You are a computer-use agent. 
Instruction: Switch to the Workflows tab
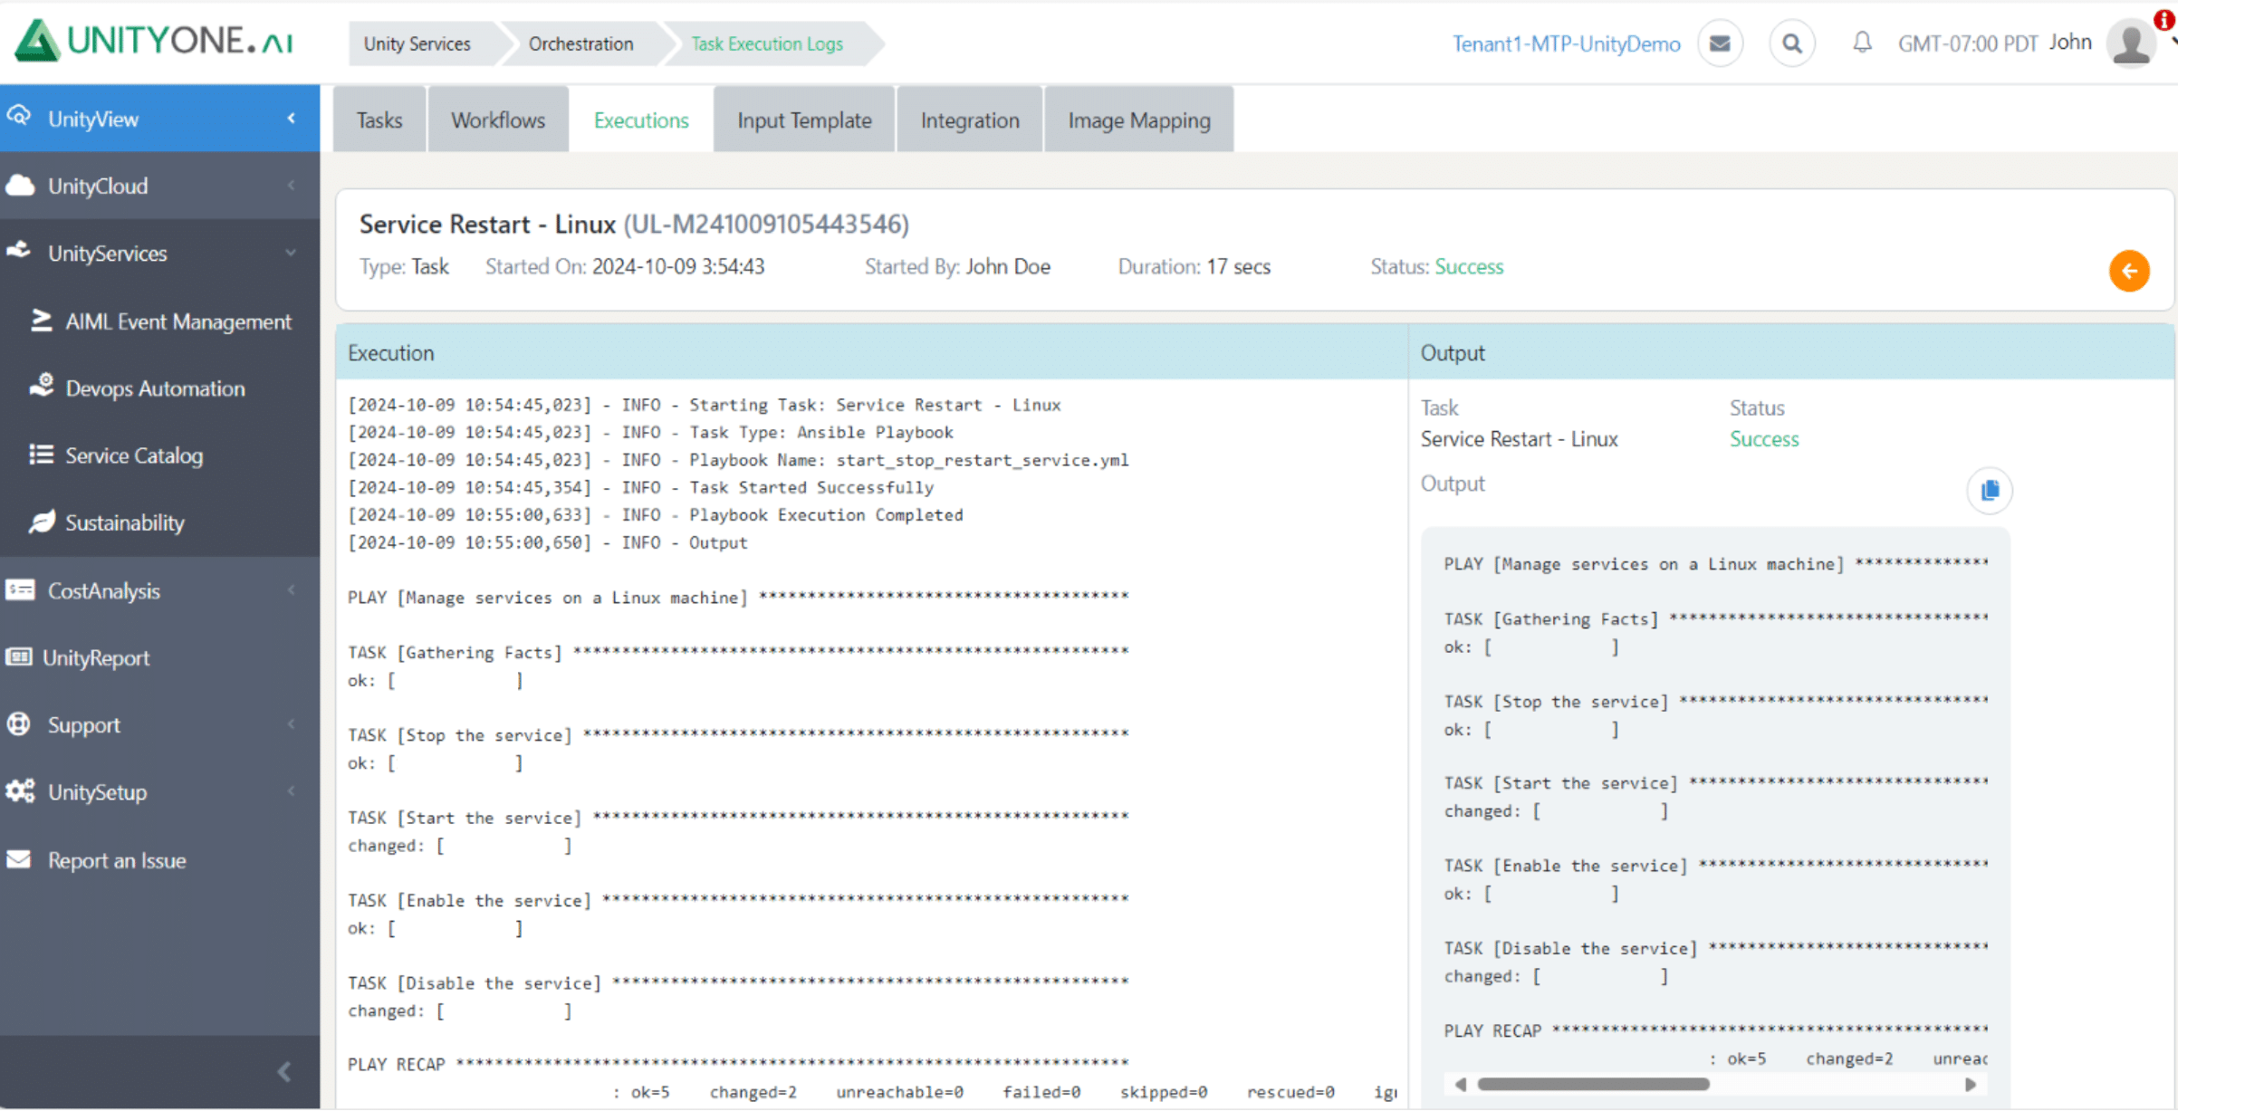tap(498, 120)
